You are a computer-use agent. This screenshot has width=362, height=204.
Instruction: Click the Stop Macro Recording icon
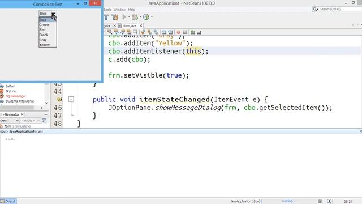185,32
